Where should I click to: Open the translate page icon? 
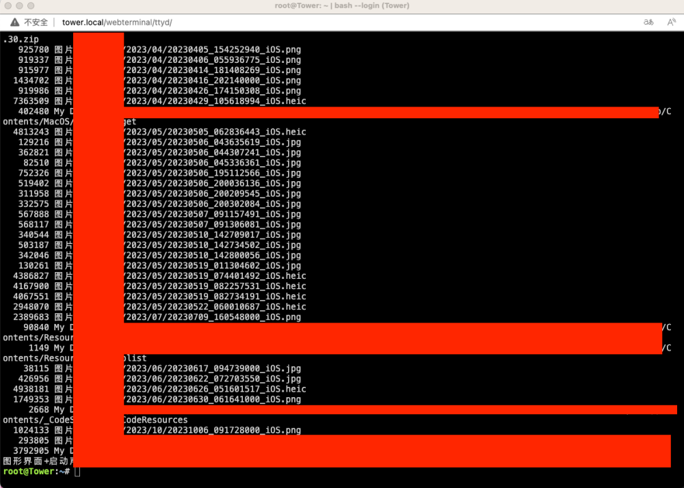(x=648, y=23)
